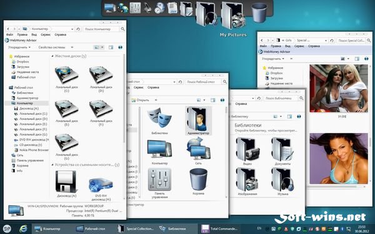Toggle the preview pane button in Computer window
375x234 pixels.
pos(111,47)
